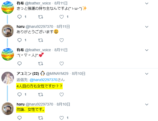Viewport: 158px width, 121px height.
Task: Like haru's 勿論、女性です tweet
Action: coord(62,118)
